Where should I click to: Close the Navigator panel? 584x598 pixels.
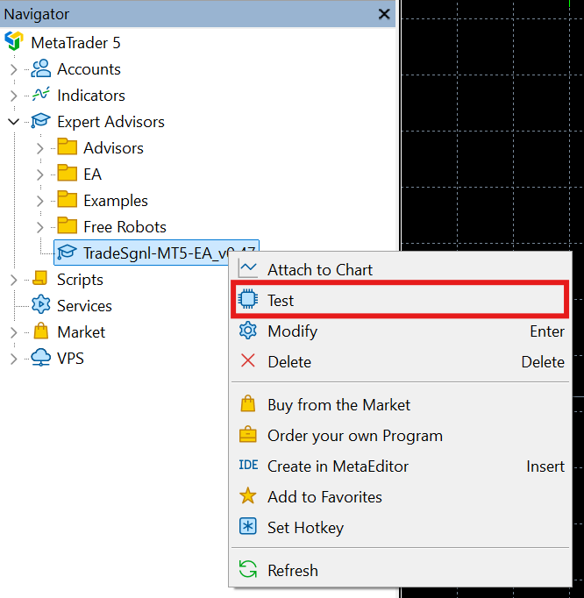tap(384, 14)
